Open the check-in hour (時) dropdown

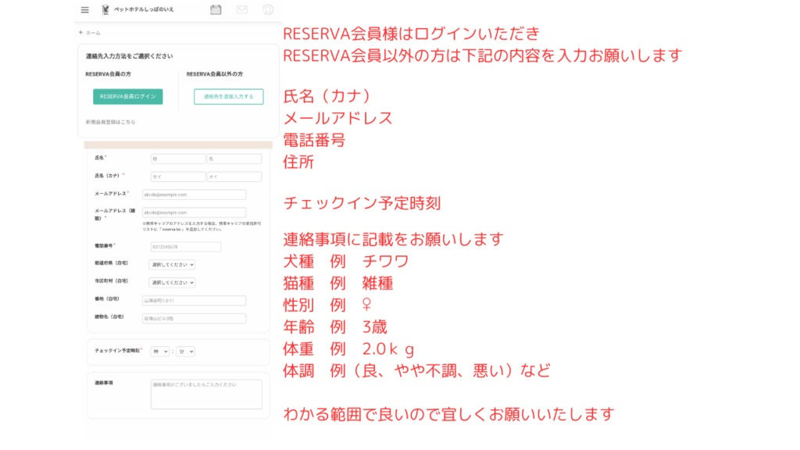(x=159, y=352)
